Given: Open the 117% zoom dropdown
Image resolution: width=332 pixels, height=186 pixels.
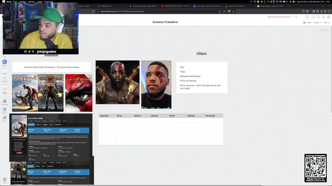Looking at the screenshot, I should pyautogui.click(x=327, y=22).
